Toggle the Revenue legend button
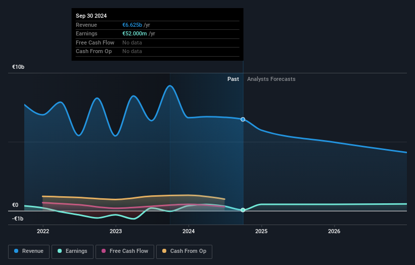 (29, 251)
